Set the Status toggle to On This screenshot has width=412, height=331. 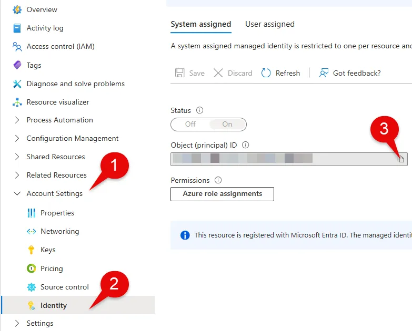point(227,125)
